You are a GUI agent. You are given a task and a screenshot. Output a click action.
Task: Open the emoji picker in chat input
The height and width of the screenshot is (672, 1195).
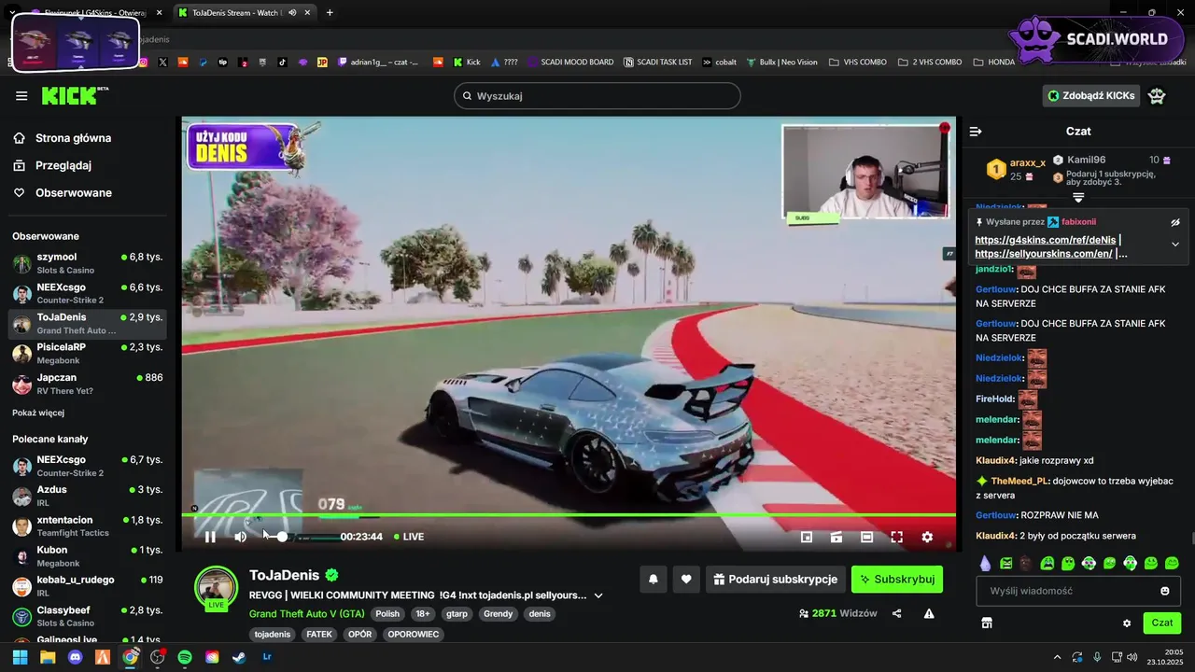[x=1165, y=591]
